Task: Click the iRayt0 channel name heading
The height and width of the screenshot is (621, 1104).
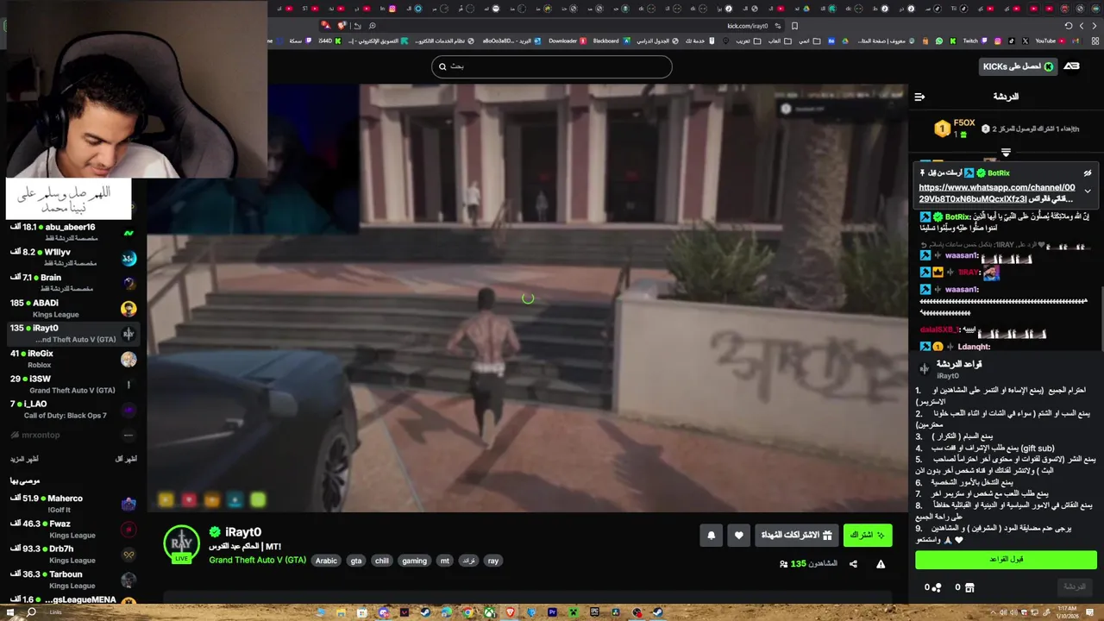Action: [x=242, y=532]
